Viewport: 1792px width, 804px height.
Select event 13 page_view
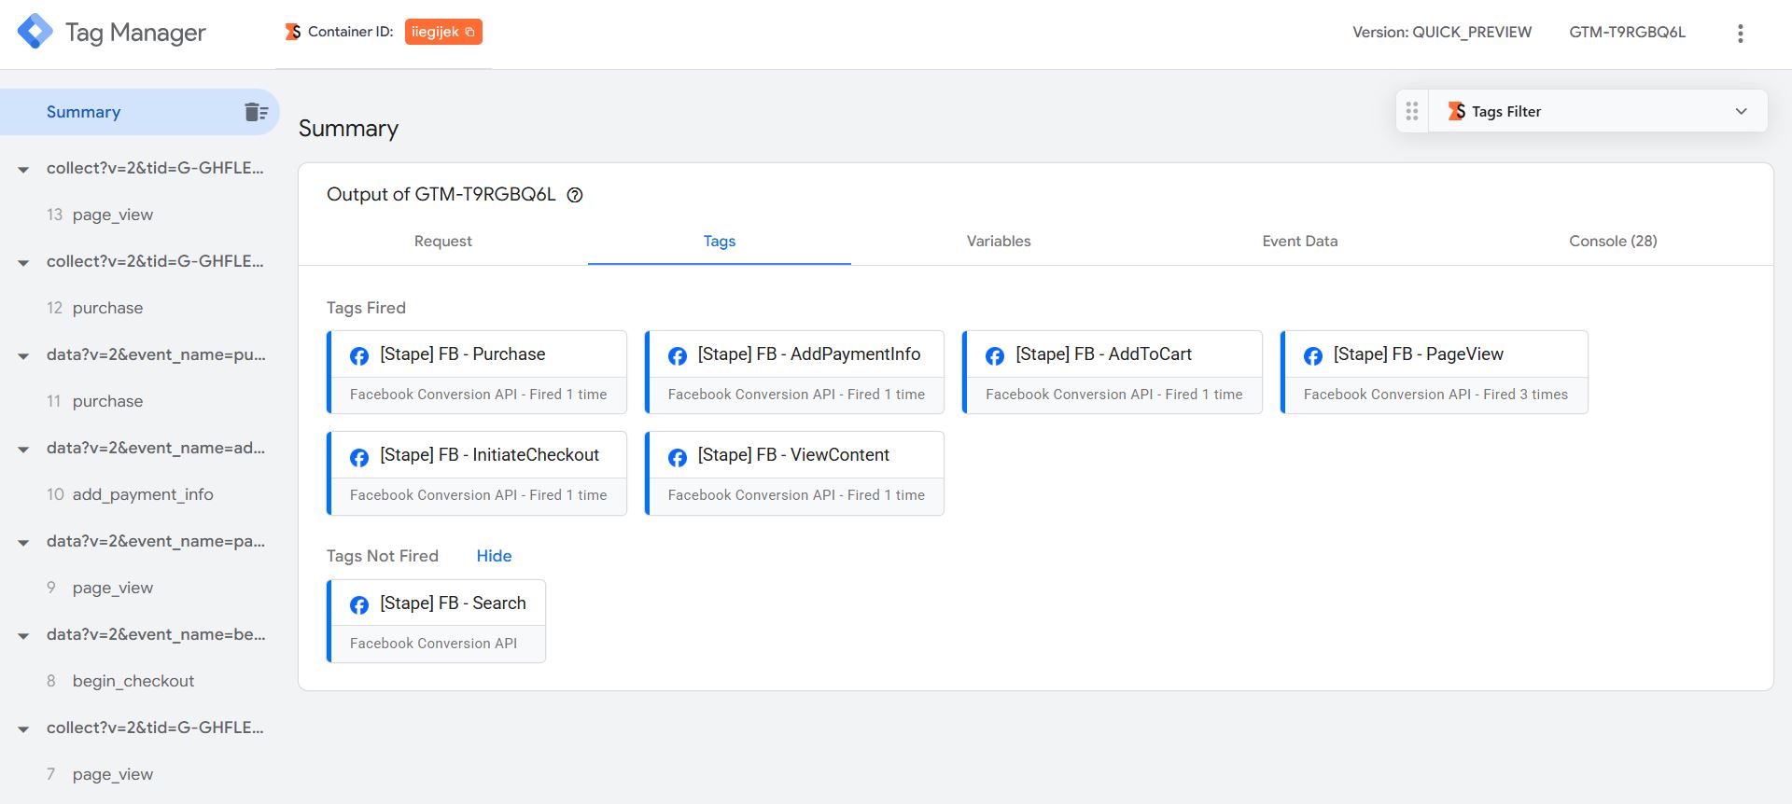pos(100,215)
